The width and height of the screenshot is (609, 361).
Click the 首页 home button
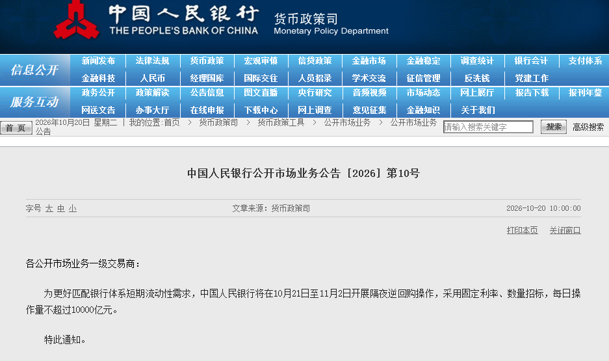coord(16,128)
